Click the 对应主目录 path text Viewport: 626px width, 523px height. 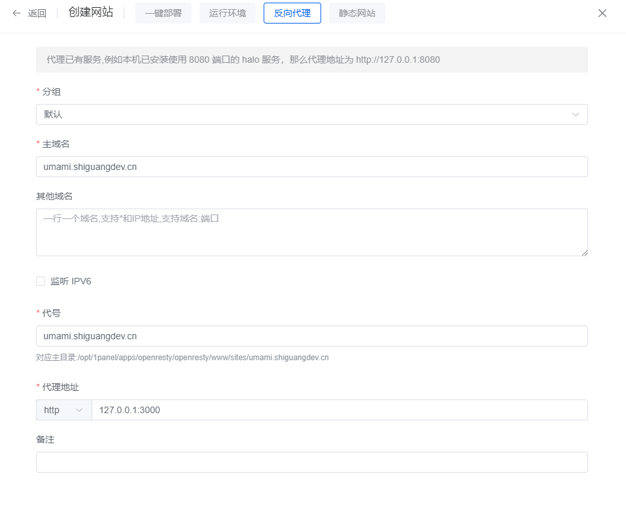(183, 358)
